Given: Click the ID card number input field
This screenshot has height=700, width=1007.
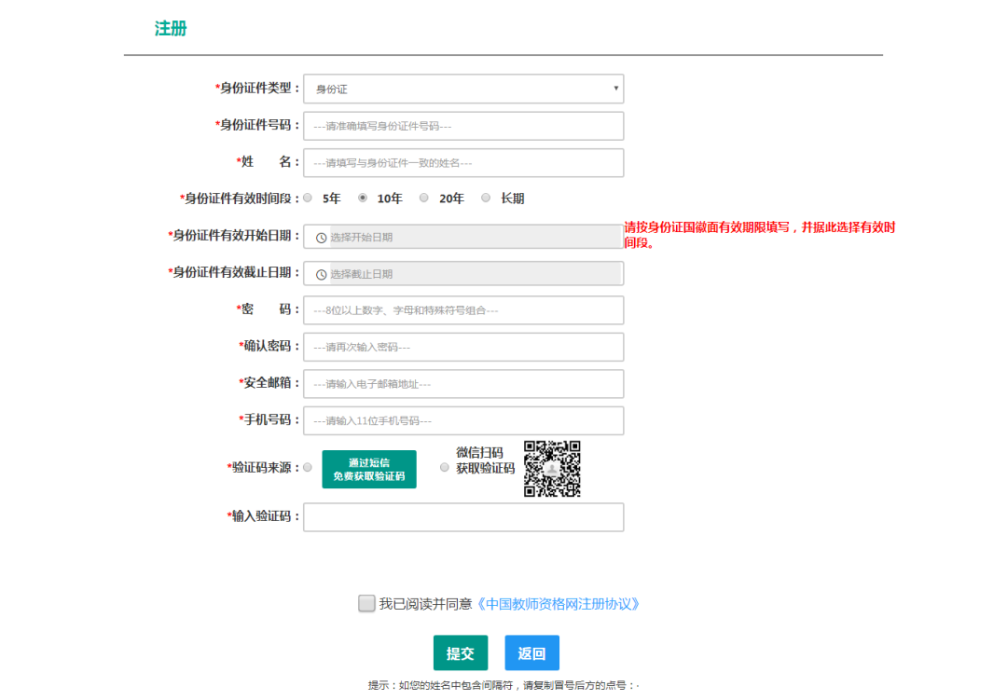Looking at the screenshot, I should [463, 125].
